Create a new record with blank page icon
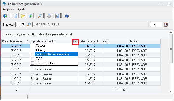The height and width of the screenshot is (101, 174). (x=15, y=16)
